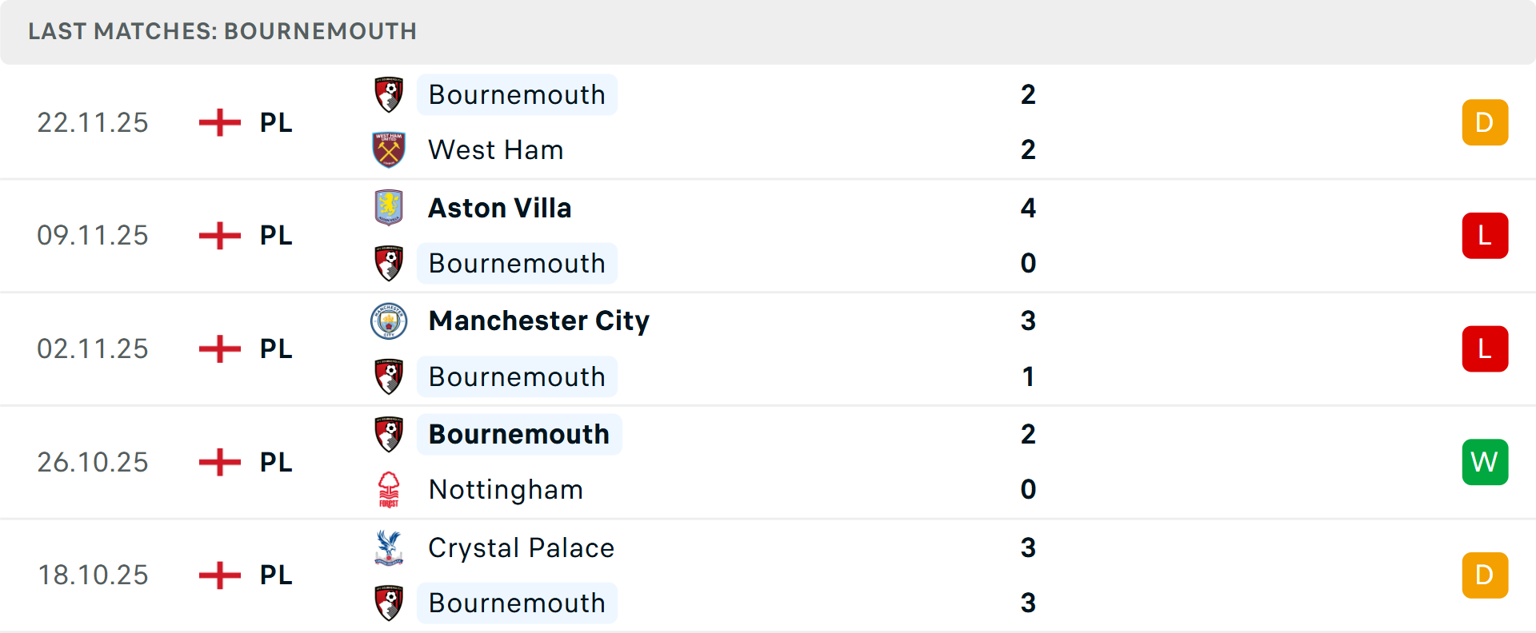Toggle the green W badge for the Nottingham win

(1485, 462)
